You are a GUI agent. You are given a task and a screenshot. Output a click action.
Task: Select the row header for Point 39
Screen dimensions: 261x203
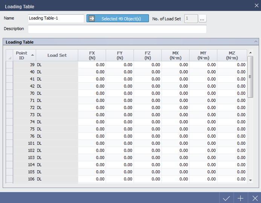[x=9, y=65]
